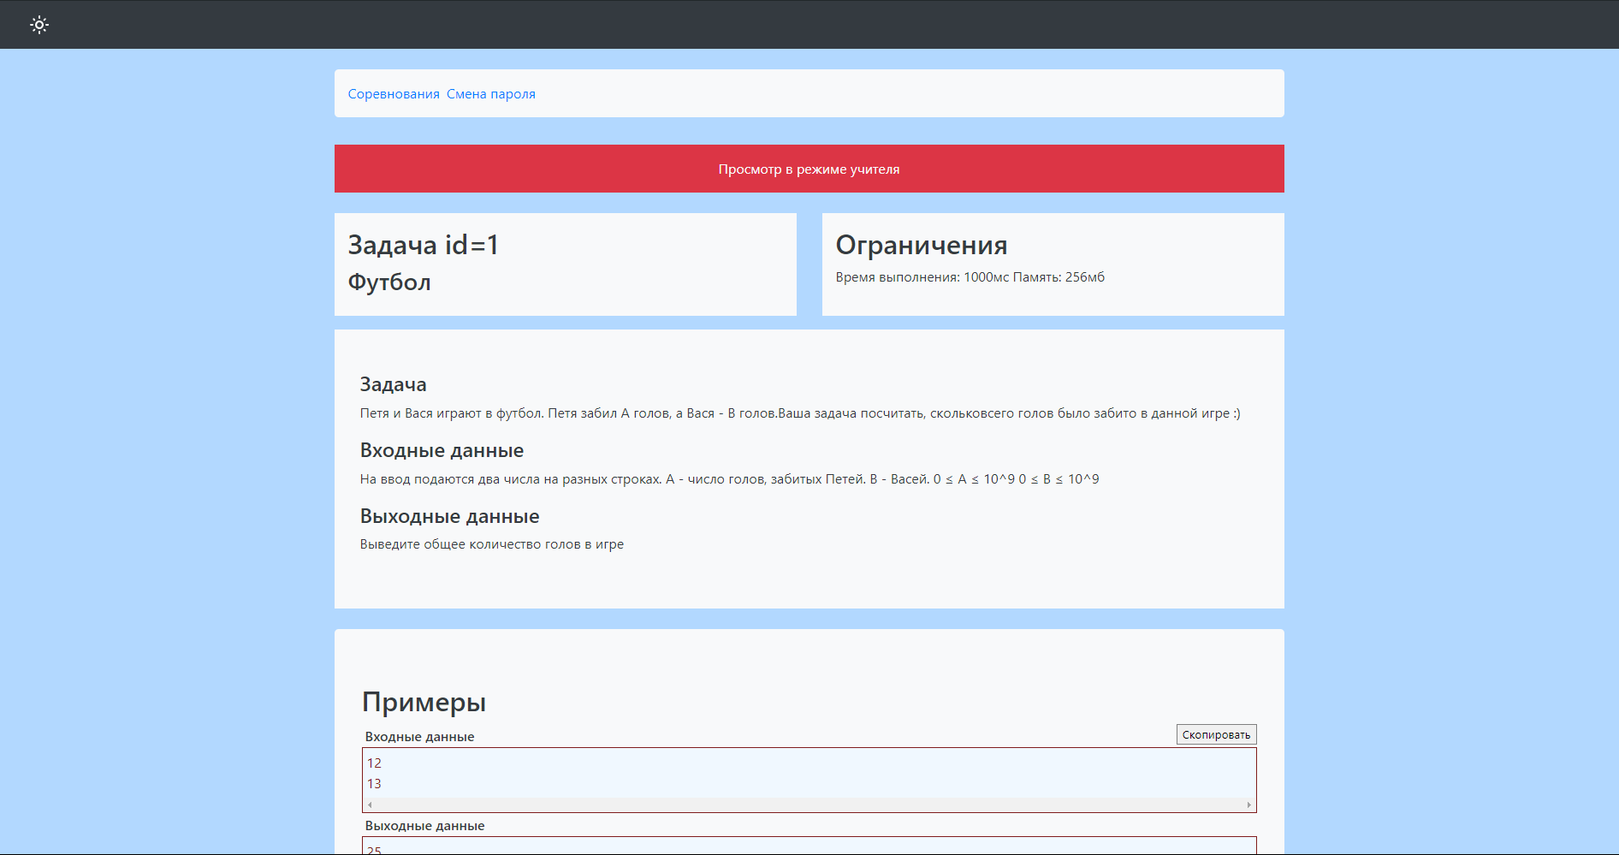Click the problem description paragraph about Петя и Вася

(x=800, y=413)
